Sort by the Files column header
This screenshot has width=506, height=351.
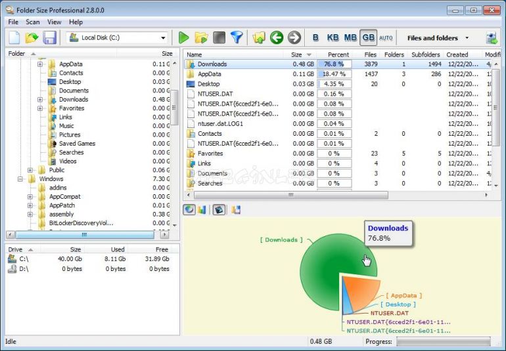point(367,54)
